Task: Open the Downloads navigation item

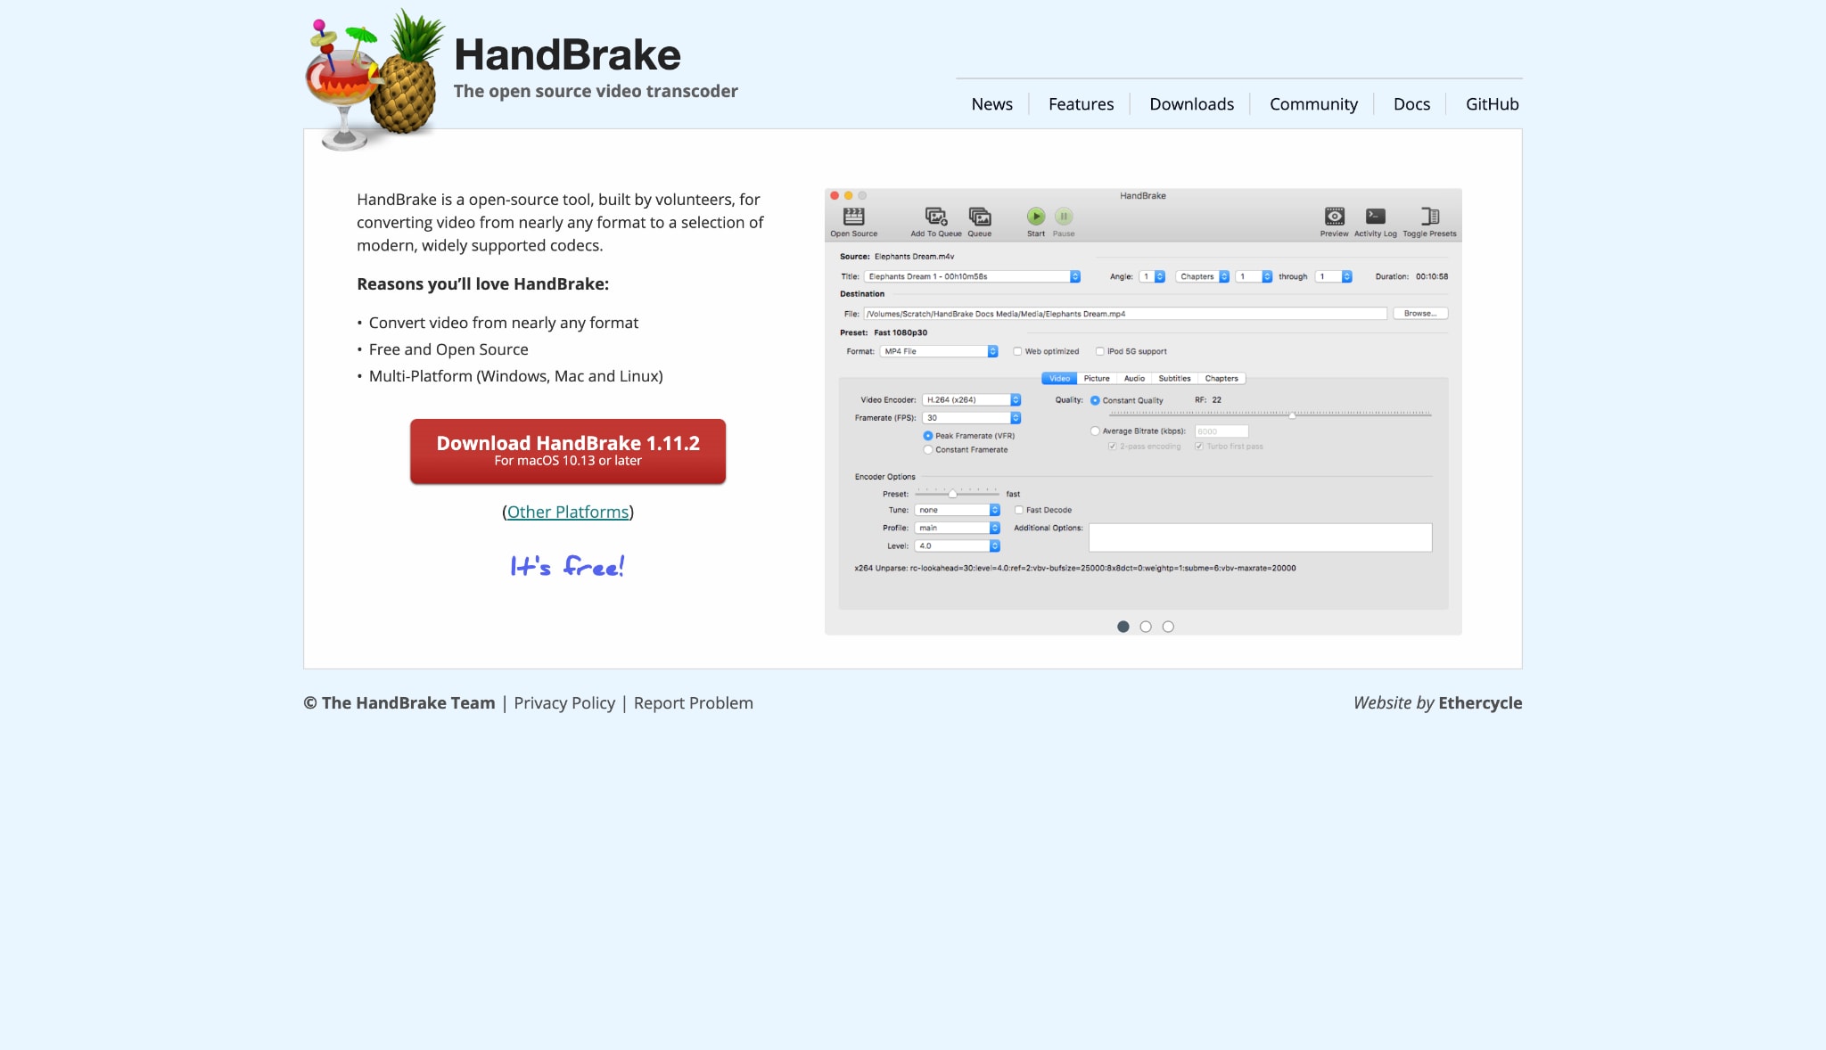Action: click(1191, 104)
